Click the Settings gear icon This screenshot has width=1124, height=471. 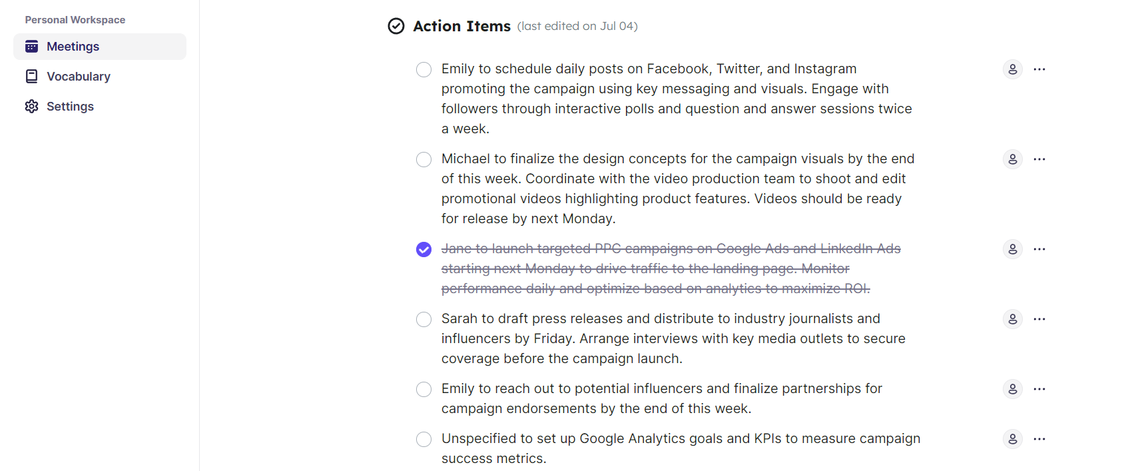coord(31,107)
